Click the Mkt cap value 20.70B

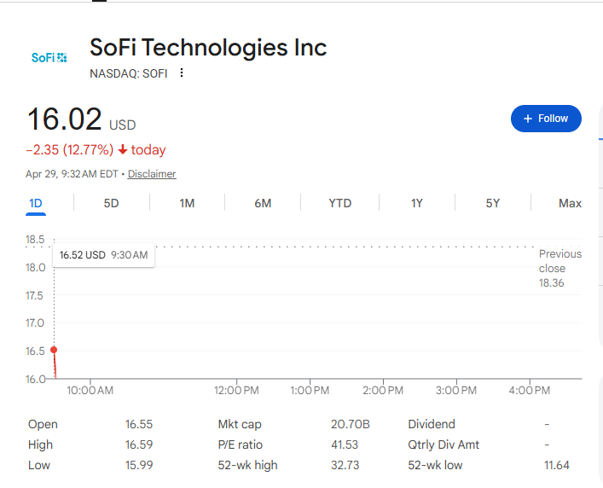[351, 424]
